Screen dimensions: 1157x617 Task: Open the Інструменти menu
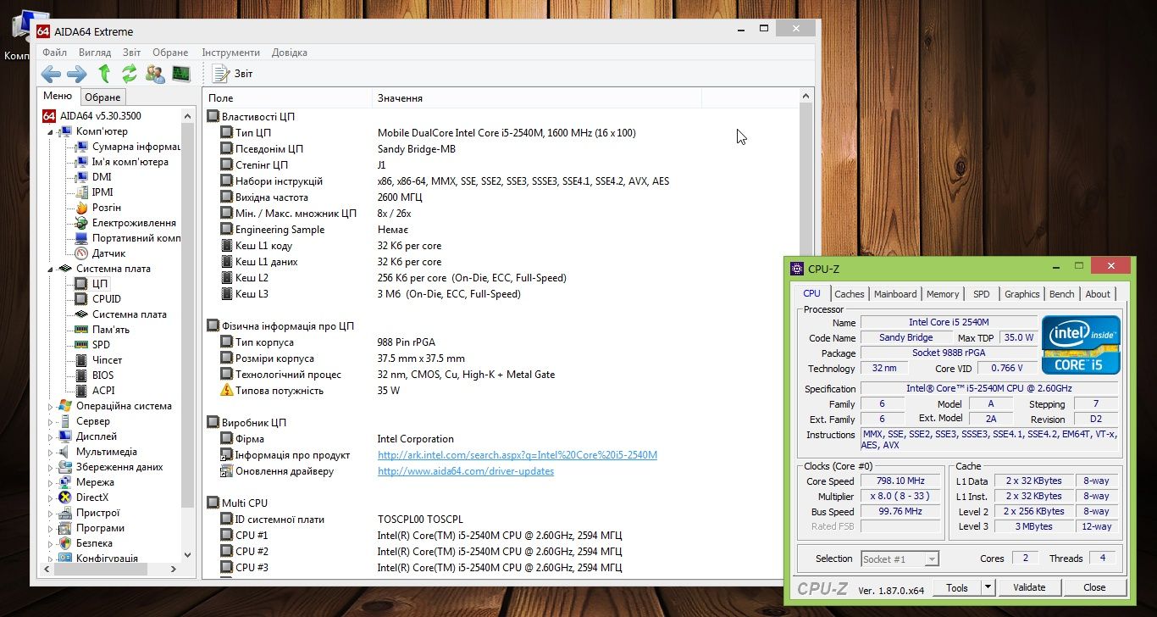231,53
